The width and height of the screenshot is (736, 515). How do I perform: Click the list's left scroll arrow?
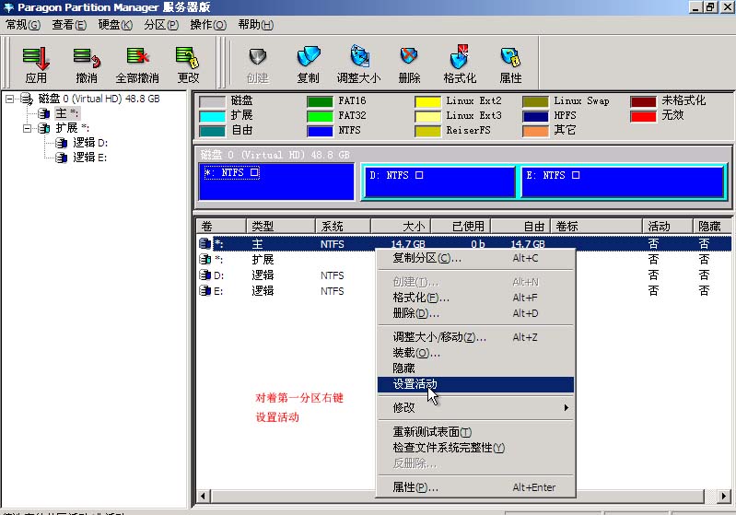point(204,496)
